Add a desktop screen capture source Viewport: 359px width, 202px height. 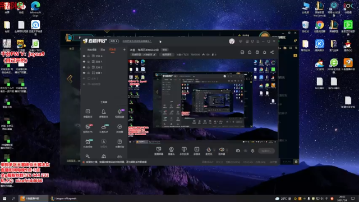click(x=159, y=151)
